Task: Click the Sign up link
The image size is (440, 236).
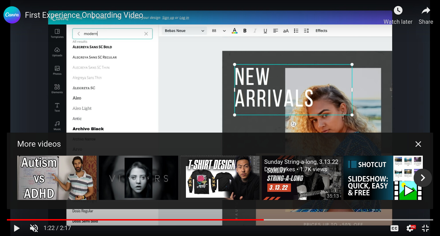Action: [x=168, y=18]
